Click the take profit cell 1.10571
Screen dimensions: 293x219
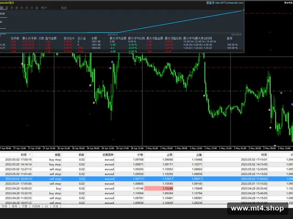[197, 164]
